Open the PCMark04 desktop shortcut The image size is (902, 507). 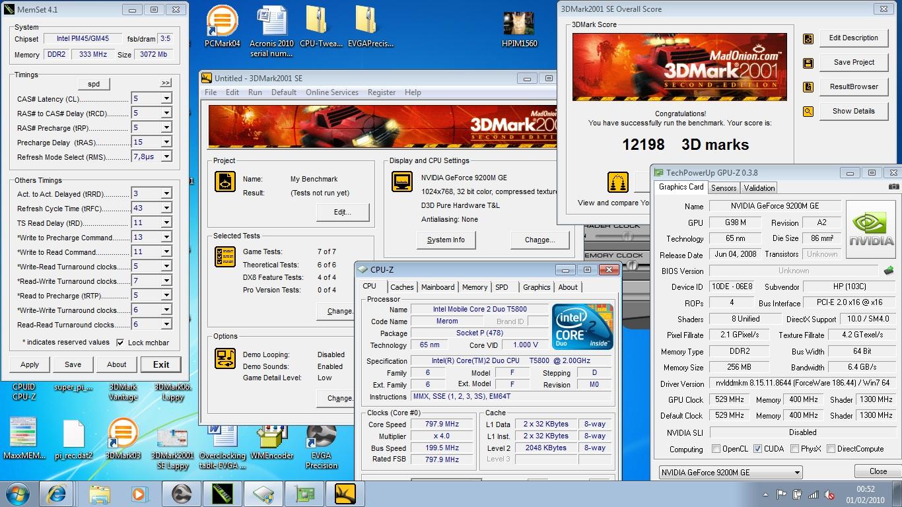pyautogui.click(x=223, y=26)
